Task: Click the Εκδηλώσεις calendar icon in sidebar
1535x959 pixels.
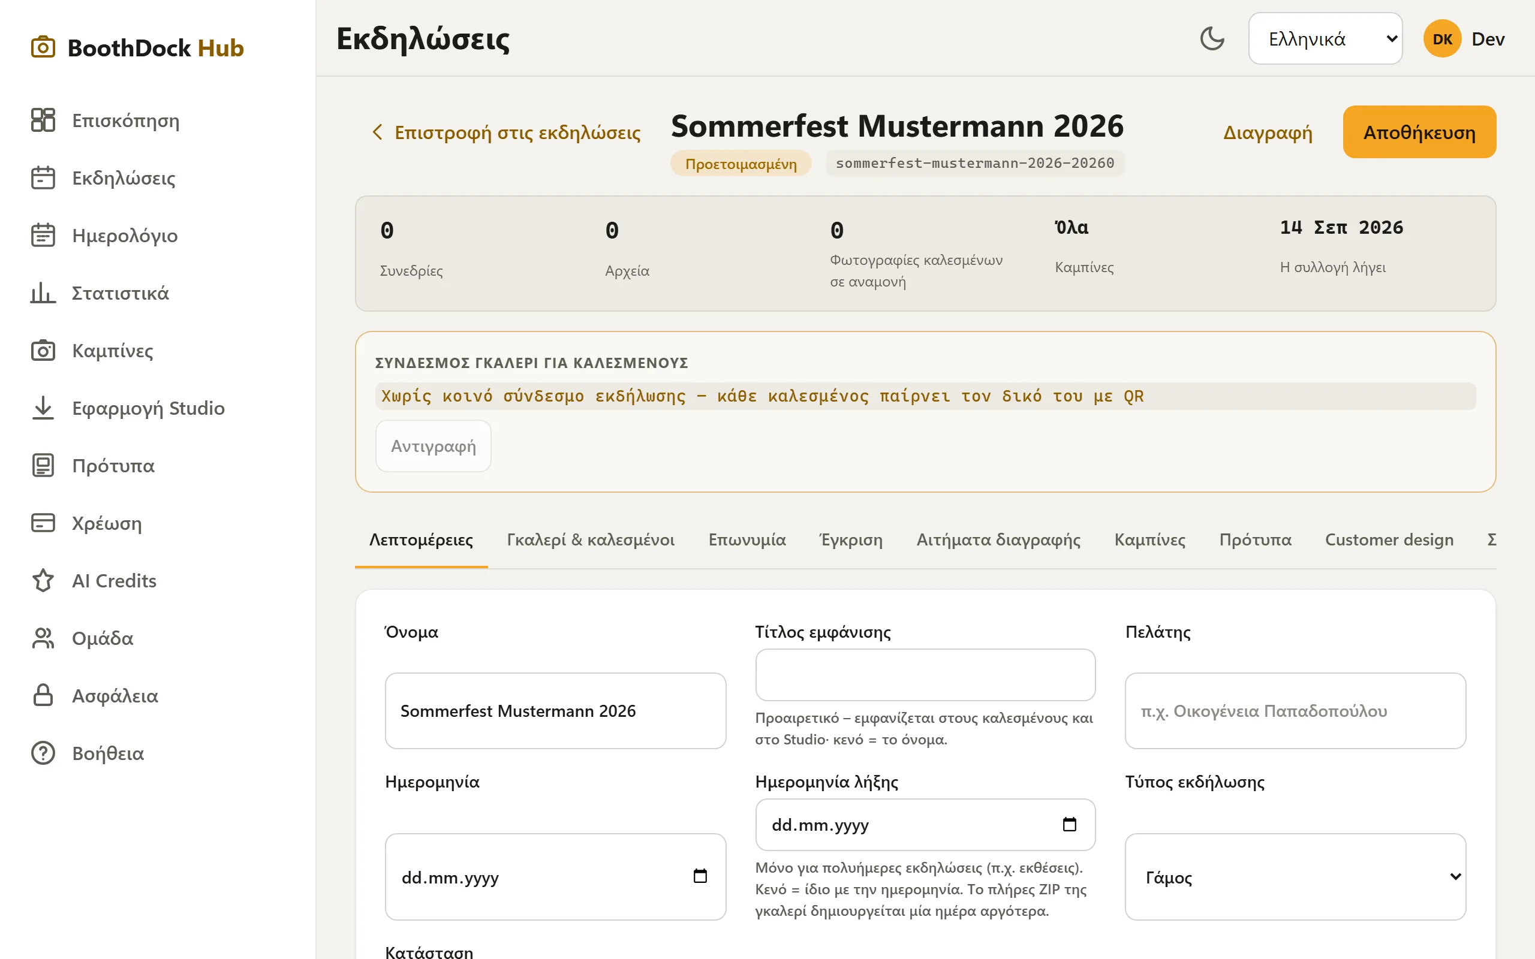Action: [x=43, y=177]
